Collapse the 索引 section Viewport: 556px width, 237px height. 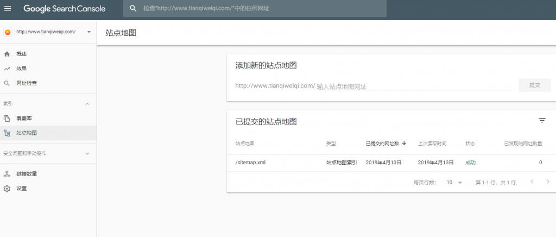point(87,104)
